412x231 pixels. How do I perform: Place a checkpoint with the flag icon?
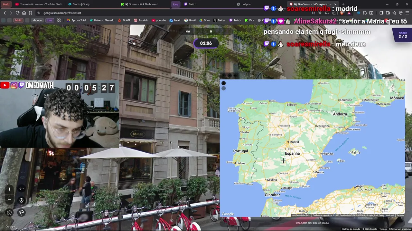(x=21, y=212)
